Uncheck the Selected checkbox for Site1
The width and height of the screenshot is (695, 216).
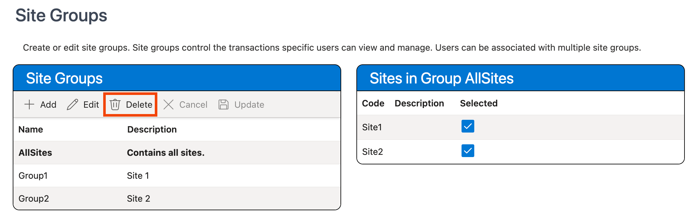pyautogui.click(x=468, y=126)
